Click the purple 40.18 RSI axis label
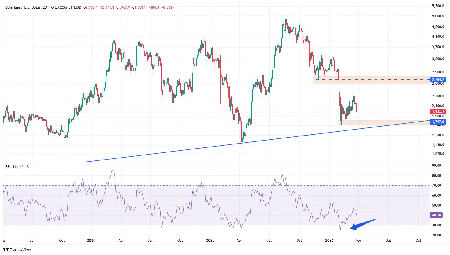Screen dimensions: 450x255 [x=436, y=215]
